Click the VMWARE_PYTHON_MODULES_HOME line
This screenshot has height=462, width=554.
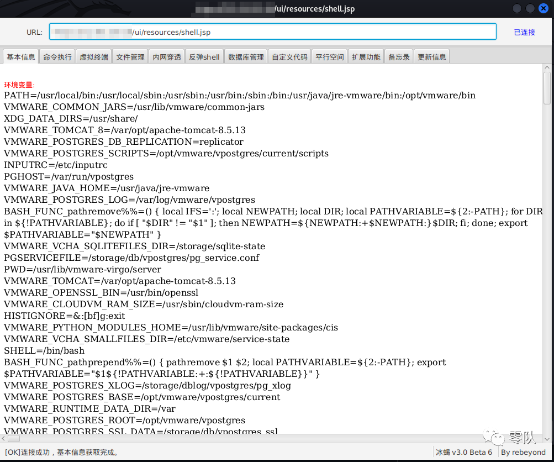point(171,328)
